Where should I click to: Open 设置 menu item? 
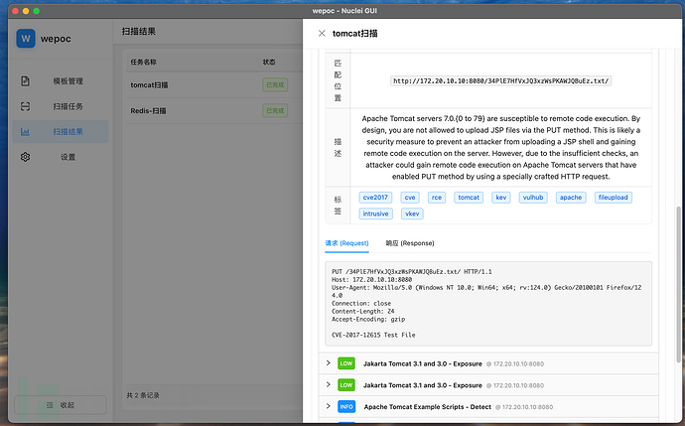pos(61,157)
